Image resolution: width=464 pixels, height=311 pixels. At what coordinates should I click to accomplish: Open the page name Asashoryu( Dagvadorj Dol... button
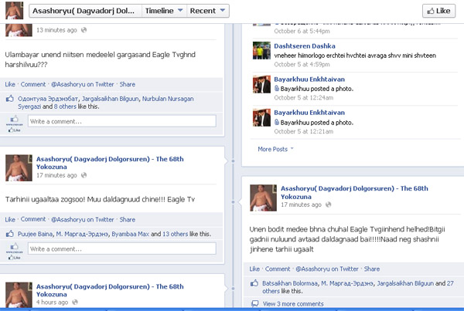click(85, 11)
